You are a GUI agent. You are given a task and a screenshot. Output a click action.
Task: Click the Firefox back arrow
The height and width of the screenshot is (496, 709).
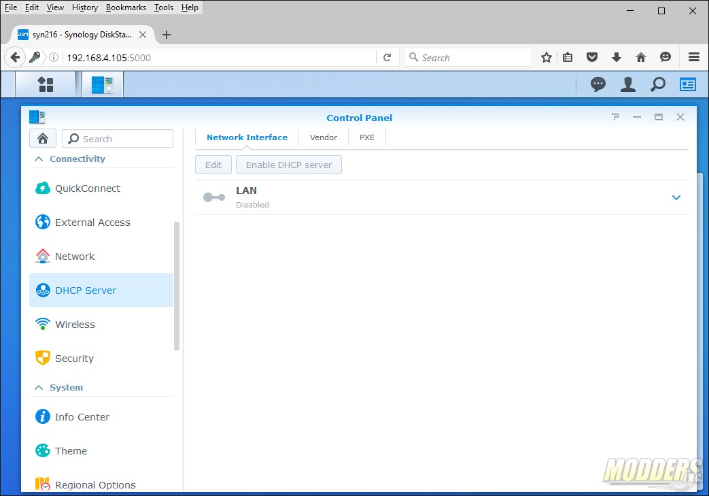(15, 57)
